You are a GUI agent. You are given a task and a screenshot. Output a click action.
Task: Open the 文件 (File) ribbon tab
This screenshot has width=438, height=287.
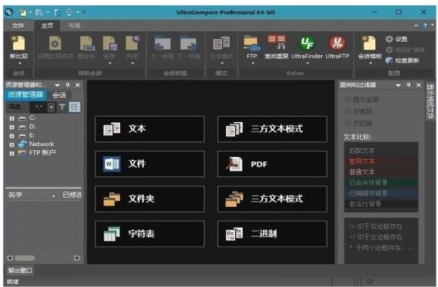pyautogui.click(x=18, y=26)
